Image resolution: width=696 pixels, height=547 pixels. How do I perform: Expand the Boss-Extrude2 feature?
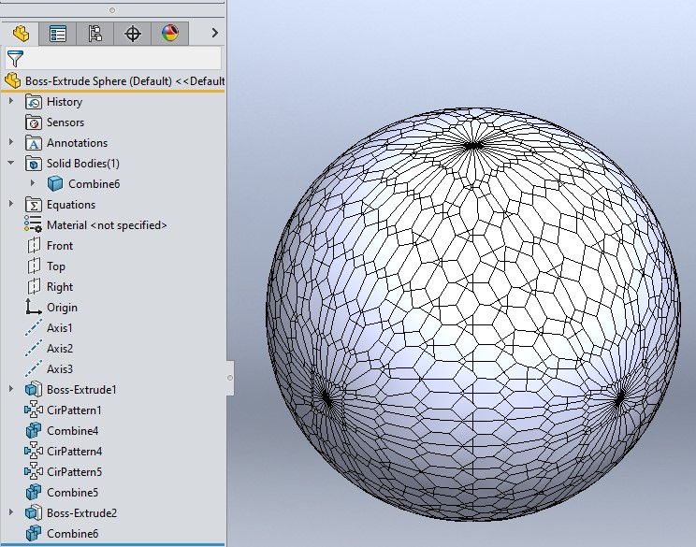point(11,512)
